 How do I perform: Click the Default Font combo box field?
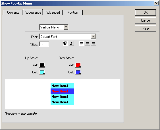point(67,37)
